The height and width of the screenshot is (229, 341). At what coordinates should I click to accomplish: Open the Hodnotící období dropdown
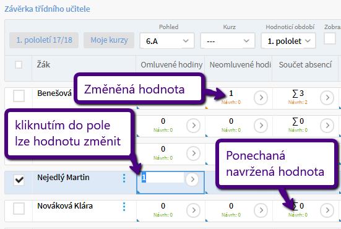tap(288, 41)
